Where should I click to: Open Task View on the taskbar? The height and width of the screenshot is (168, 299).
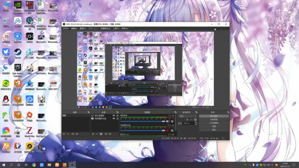click(26, 165)
